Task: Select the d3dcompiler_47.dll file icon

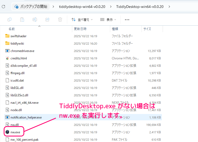Action: 7,66
